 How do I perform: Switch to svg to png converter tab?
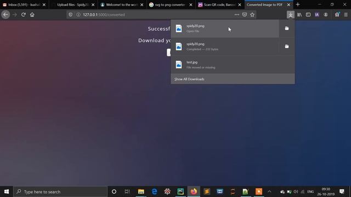tap(171, 5)
